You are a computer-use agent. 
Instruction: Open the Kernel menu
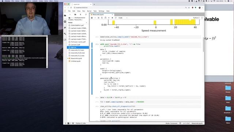(89, 11)
